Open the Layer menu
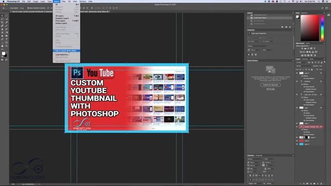The image size is (331, 186). pyautogui.click(x=42, y=2)
